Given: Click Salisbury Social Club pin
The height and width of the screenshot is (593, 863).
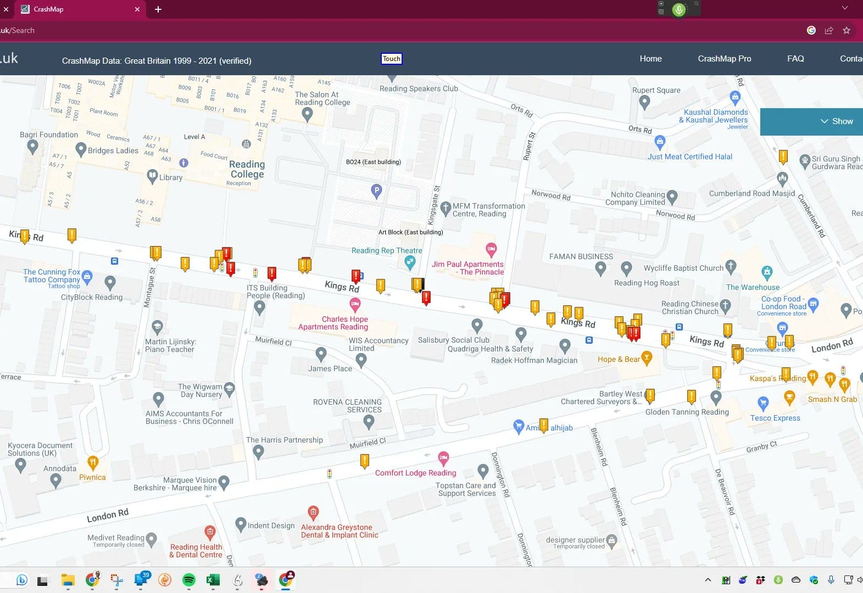Looking at the screenshot, I should coord(477,326).
